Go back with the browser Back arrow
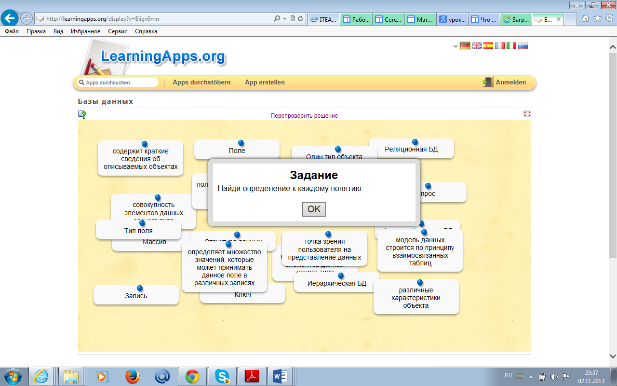The width and height of the screenshot is (617, 386). [10, 18]
